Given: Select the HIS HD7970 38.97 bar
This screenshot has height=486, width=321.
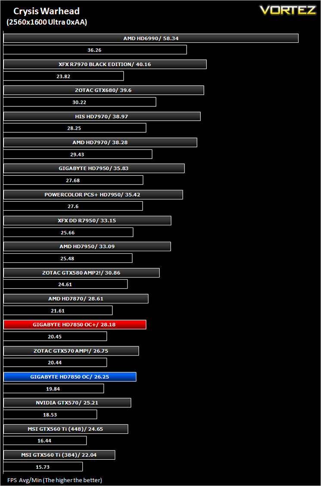Looking at the screenshot, I should 102,116.
